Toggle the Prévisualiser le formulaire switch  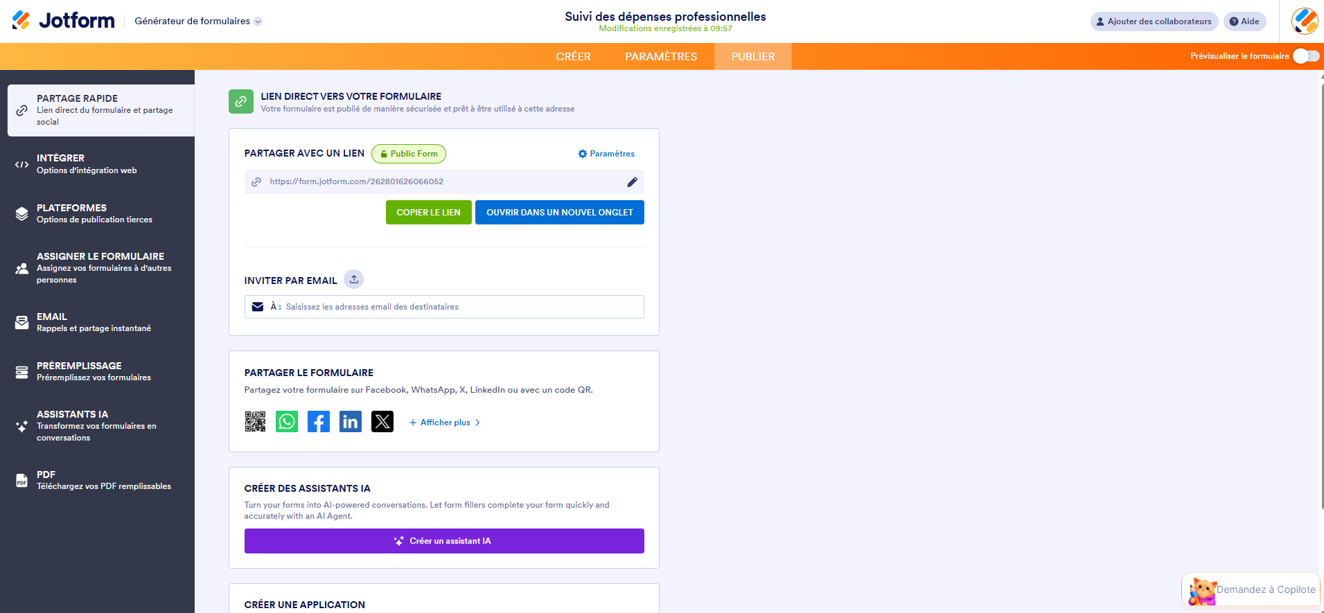point(1306,56)
